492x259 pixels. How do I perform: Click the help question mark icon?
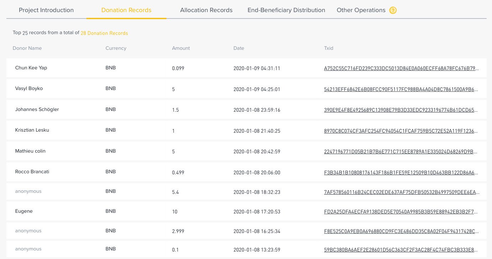coord(393,10)
